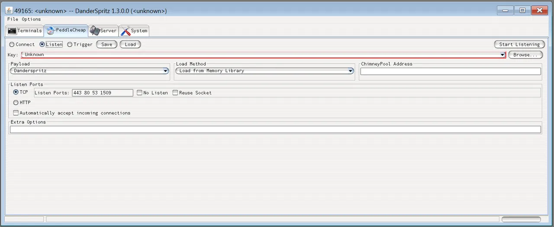
Task: Open the File menu
Action: point(13,19)
